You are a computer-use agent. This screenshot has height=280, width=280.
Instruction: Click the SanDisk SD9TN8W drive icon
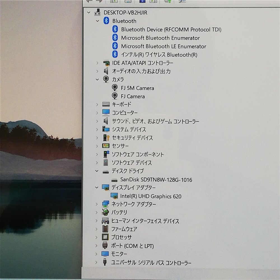[x=114, y=180]
